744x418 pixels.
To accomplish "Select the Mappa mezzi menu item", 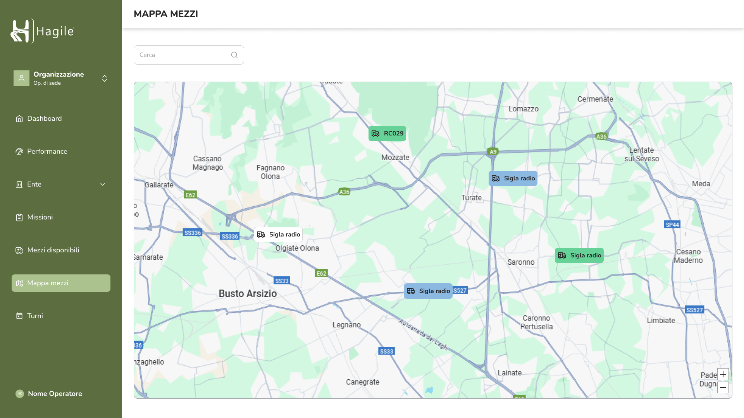I will coord(61,283).
